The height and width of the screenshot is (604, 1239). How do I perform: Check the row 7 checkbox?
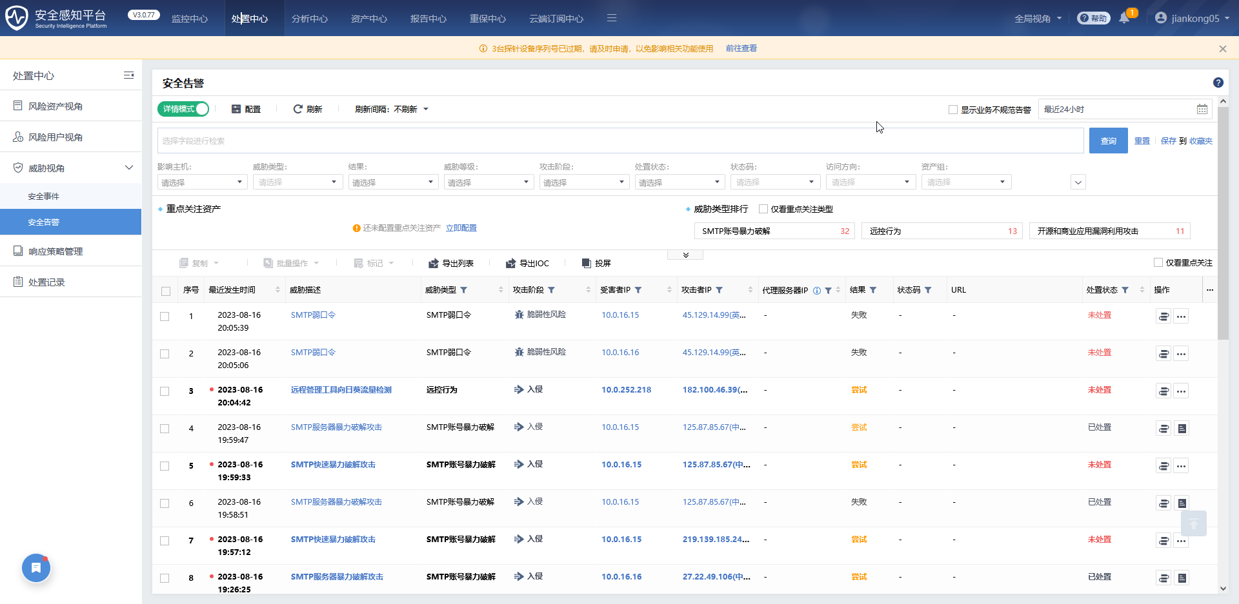[165, 541]
